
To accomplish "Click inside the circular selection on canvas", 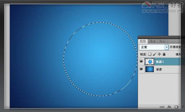I will pos(100,59).
